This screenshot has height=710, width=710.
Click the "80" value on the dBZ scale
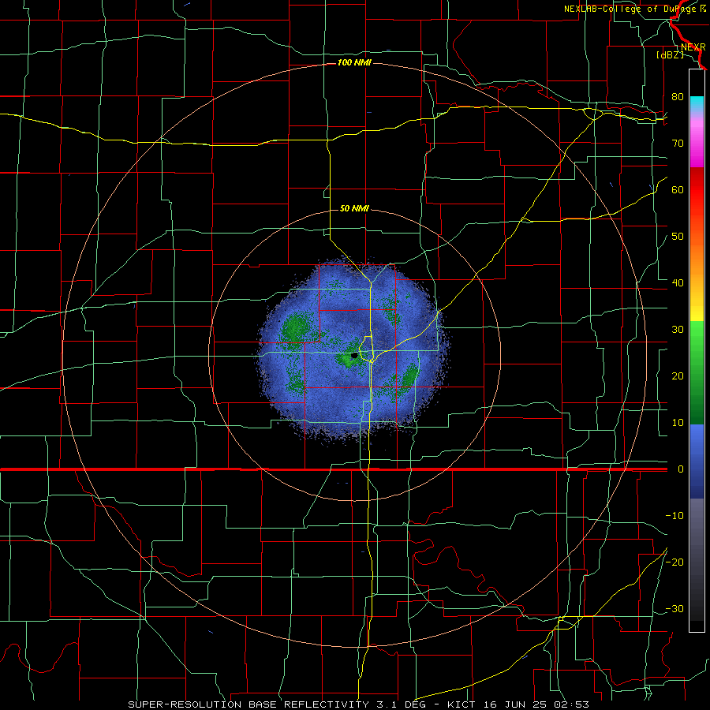tap(678, 96)
